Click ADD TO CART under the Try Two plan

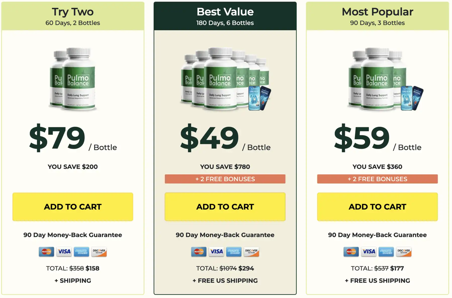click(x=72, y=207)
